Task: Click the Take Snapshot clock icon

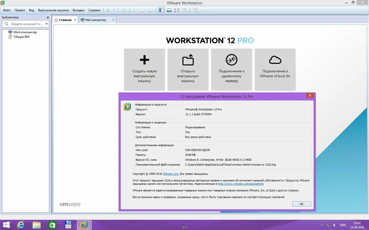Action: 135,10
